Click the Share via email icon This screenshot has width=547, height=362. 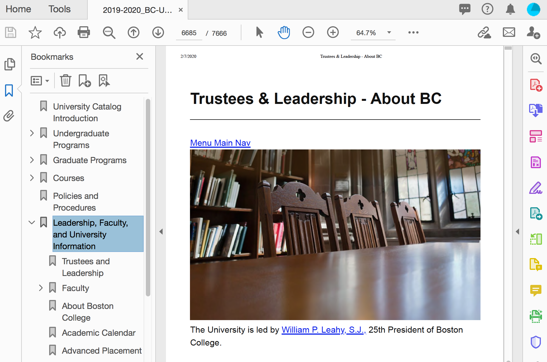click(x=509, y=32)
